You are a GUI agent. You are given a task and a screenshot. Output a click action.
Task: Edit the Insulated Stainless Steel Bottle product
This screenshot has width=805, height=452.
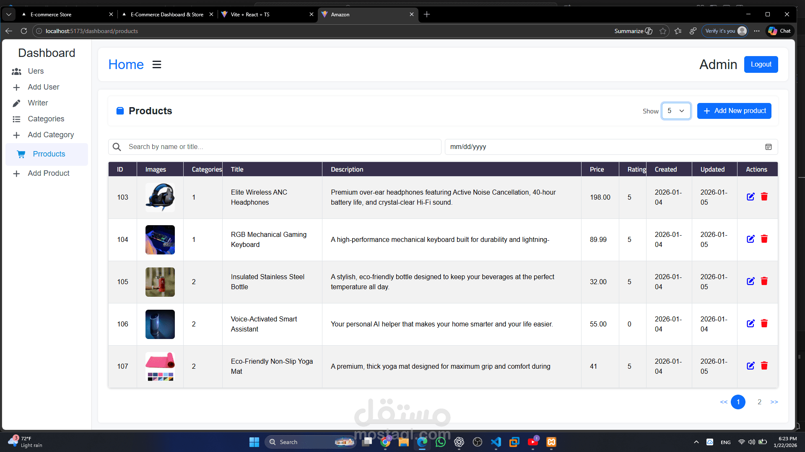tap(750, 281)
